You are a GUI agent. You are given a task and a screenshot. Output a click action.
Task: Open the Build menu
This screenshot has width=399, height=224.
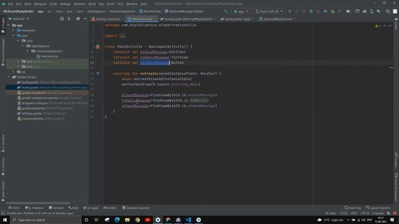pos(92,4)
